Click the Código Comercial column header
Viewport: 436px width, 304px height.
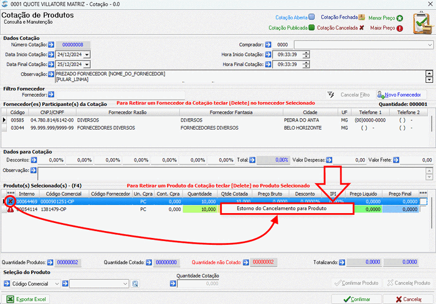coord(64,194)
